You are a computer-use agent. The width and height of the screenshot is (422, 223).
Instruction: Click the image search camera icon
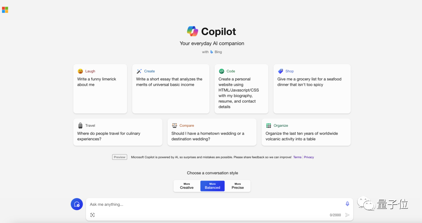(92, 215)
